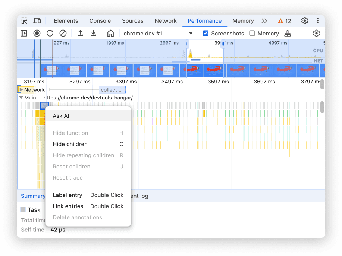Toggle the panel sidebar show/hide icon

[x=24, y=33]
